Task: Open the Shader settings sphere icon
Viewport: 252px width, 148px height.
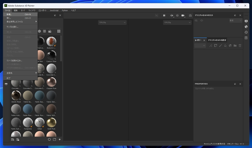Action: tap(246, 27)
